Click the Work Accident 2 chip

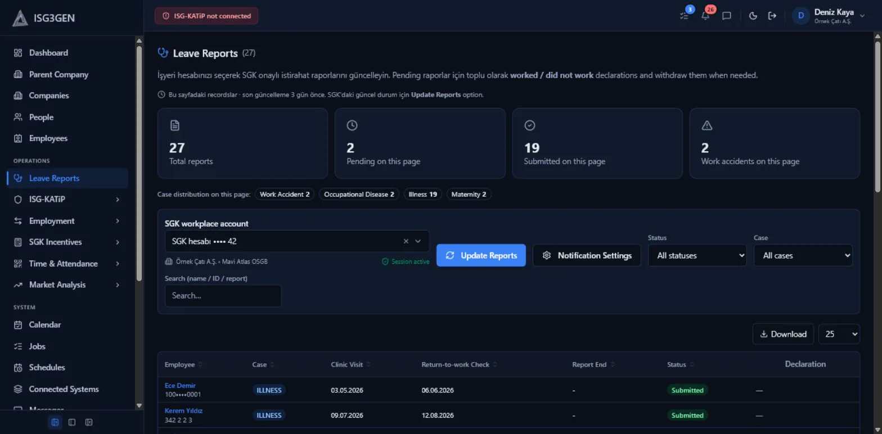click(x=285, y=195)
